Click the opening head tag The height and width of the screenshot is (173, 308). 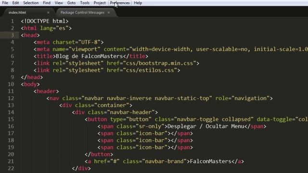click(x=30, y=35)
